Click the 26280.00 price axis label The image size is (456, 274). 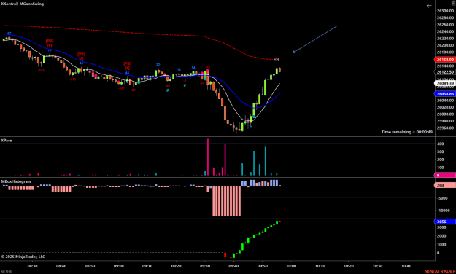(445, 17)
